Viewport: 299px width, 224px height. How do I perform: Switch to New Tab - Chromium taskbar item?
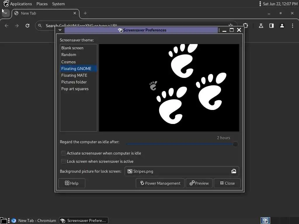pos(34,220)
